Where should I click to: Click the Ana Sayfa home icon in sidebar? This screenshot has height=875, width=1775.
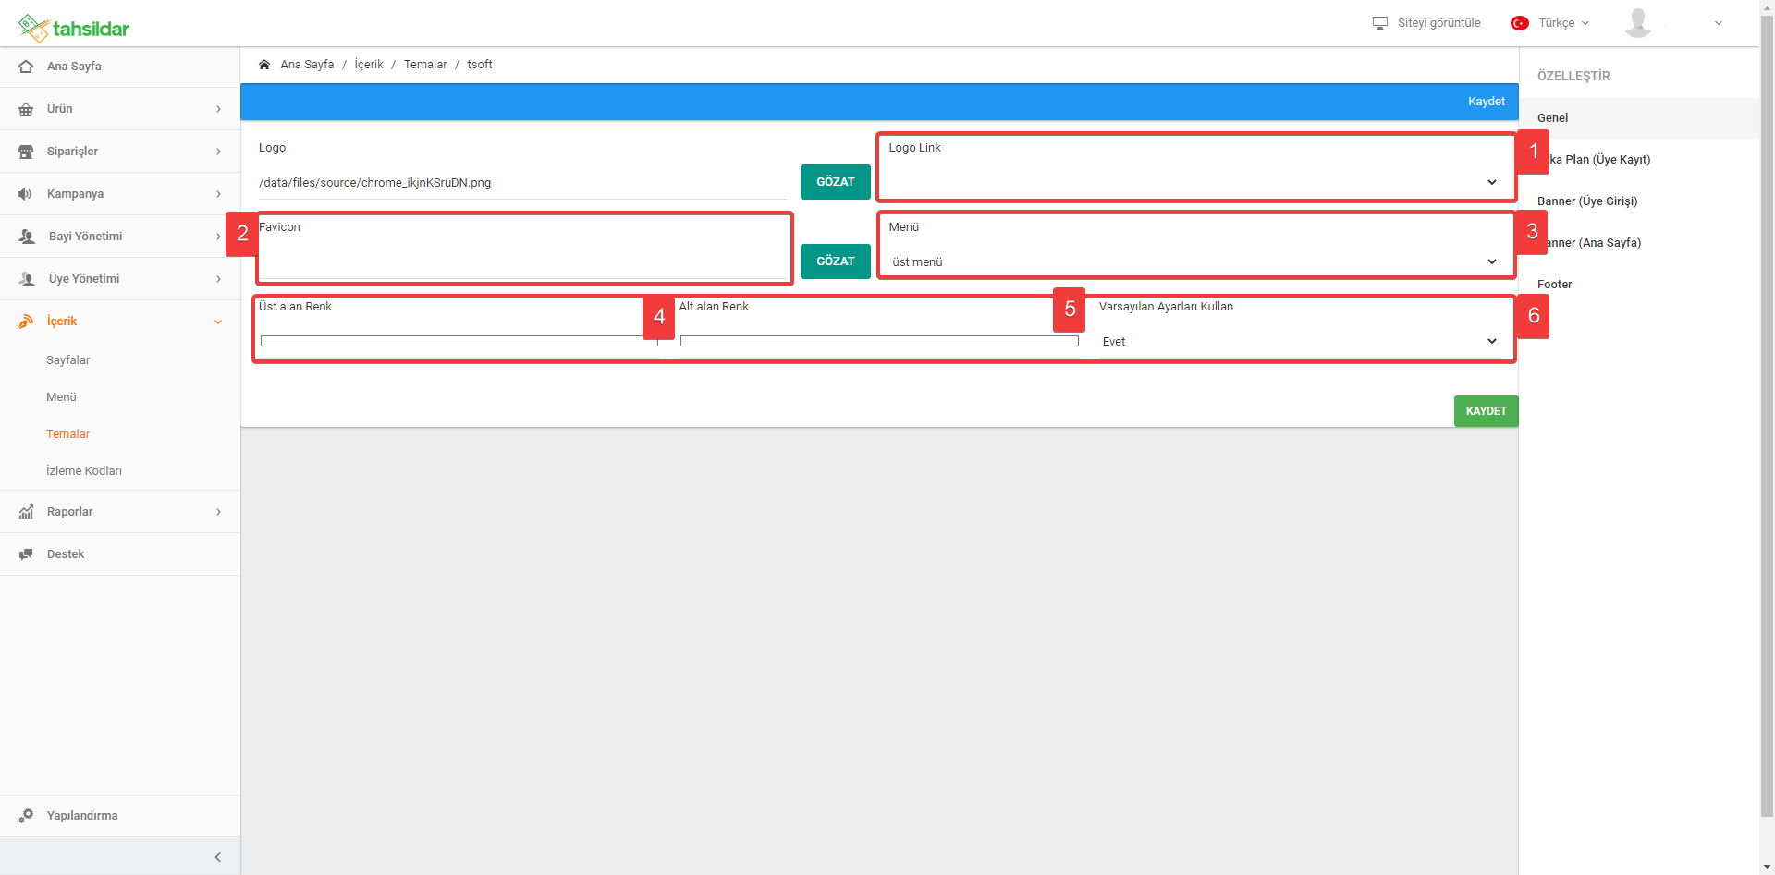26,67
